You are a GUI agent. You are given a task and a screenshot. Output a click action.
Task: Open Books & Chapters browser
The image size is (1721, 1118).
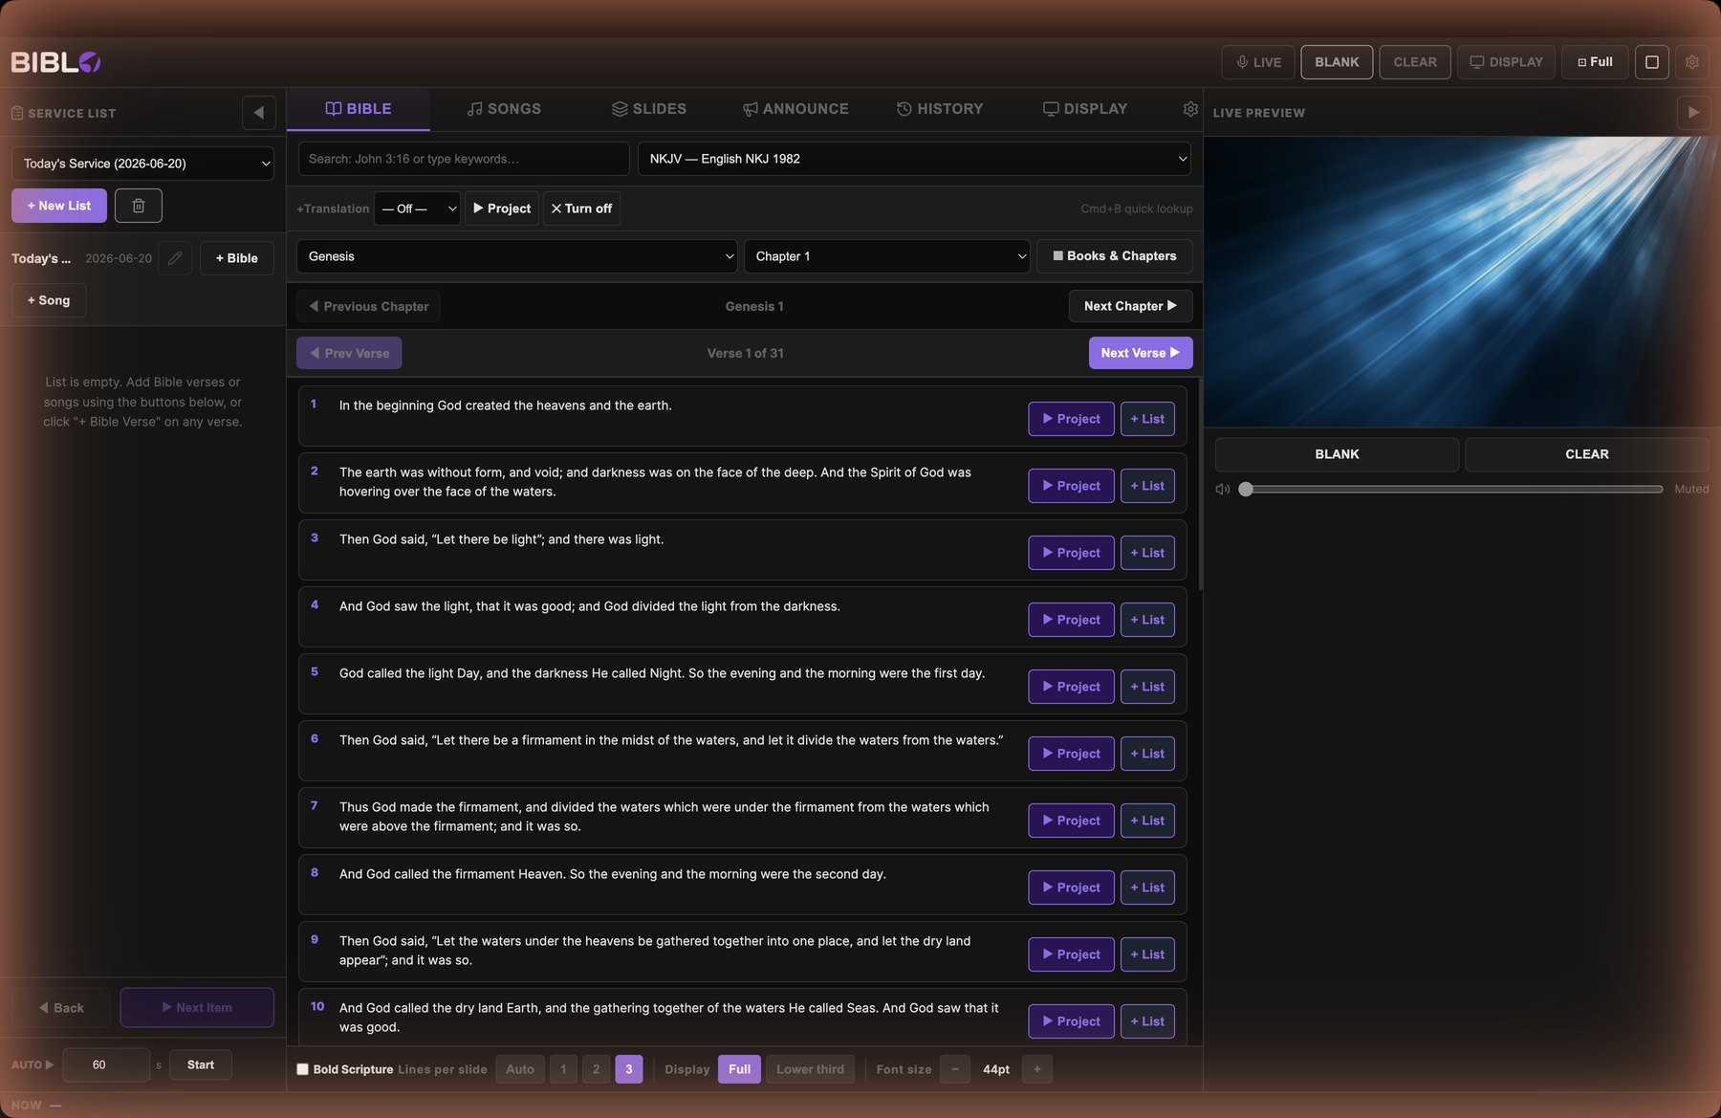click(1115, 256)
